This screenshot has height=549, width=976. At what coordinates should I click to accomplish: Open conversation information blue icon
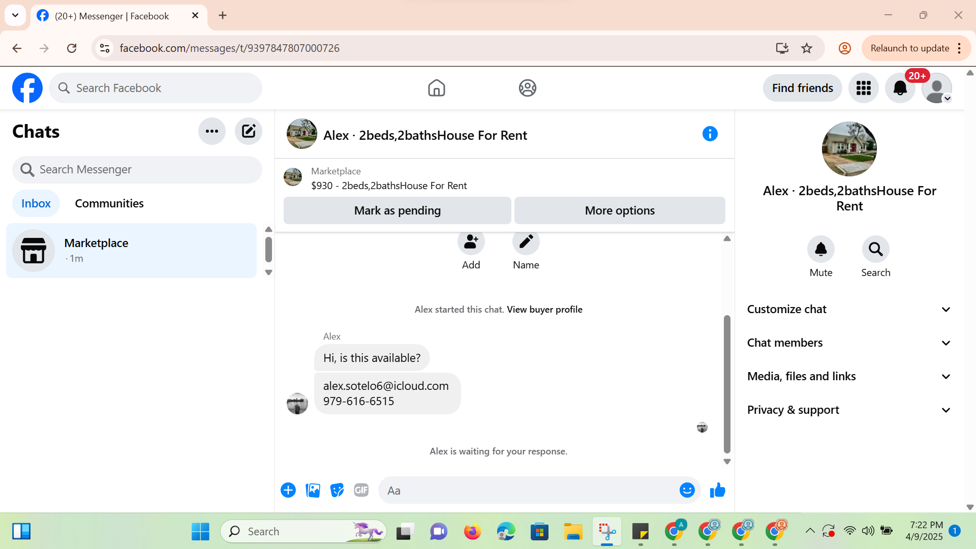click(710, 134)
